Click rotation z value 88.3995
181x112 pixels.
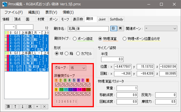click(168, 73)
